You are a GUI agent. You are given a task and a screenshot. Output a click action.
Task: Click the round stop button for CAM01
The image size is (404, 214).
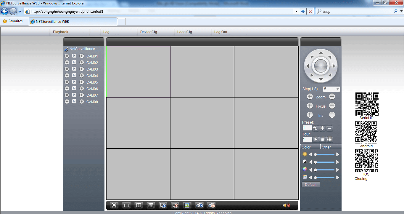click(x=67, y=56)
